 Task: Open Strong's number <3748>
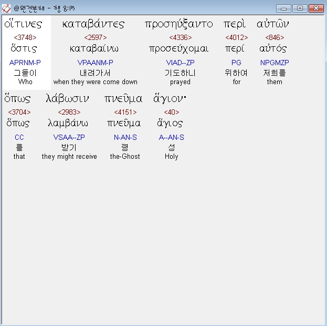(25, 37)
